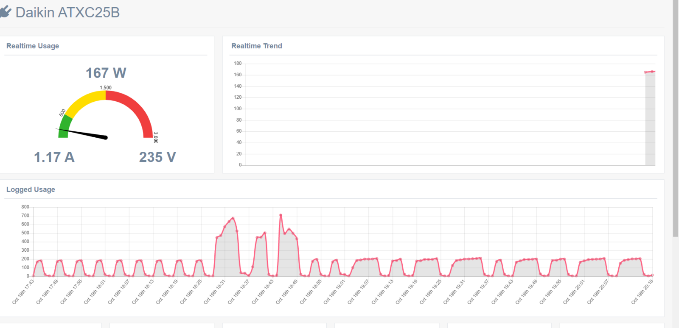Select the Logged Usage panel heading
This screenshot has width=679, height=328.
tap(31, 189)
